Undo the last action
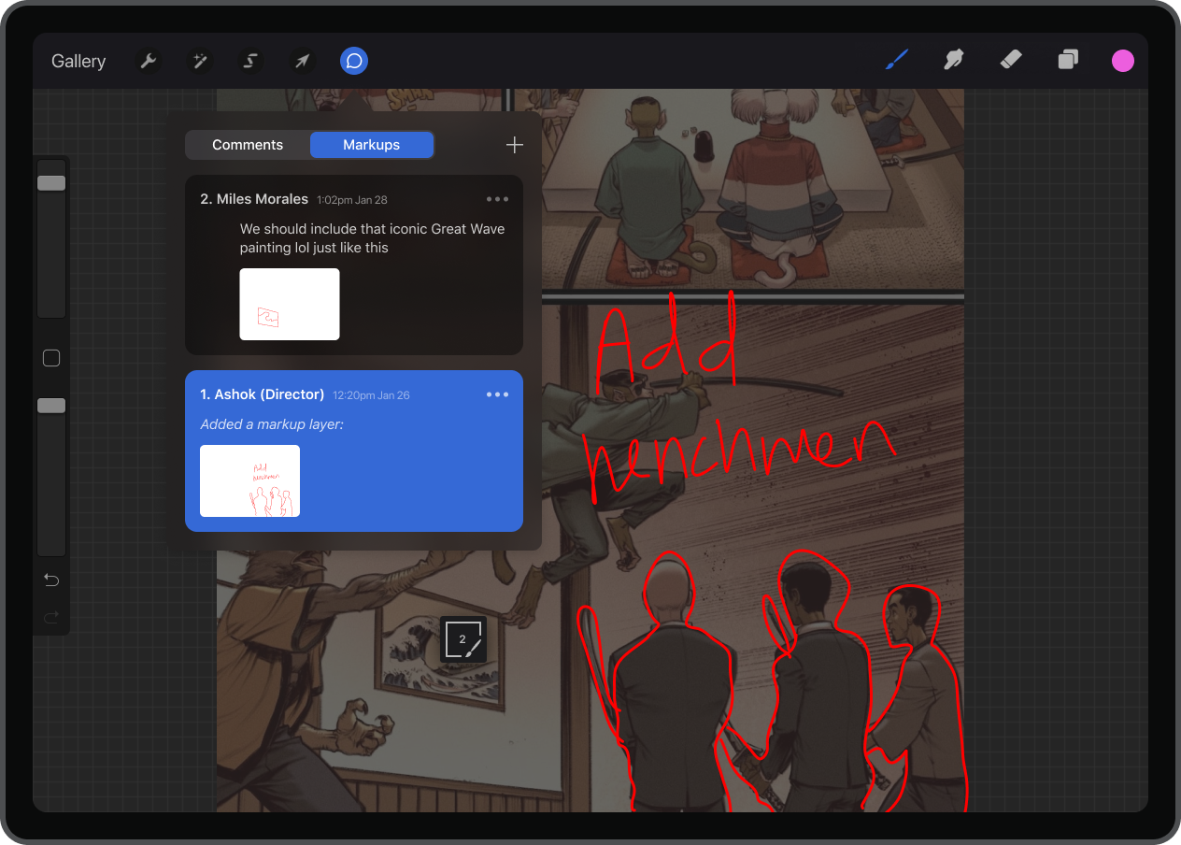 pyautogui.click(x=51, y=580)
